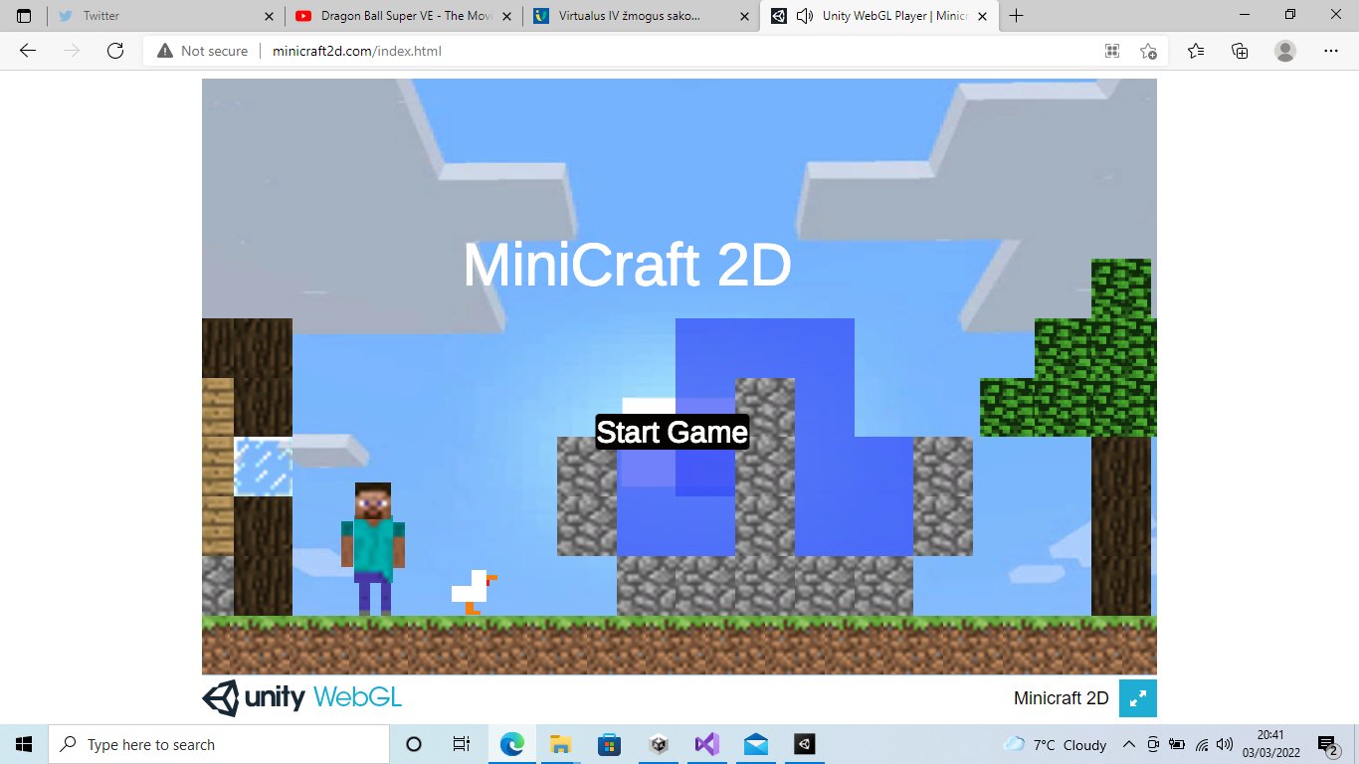Close the Twitter tab
The height and width of the screenshot is (764, 1359).
[x=269, y=16]
